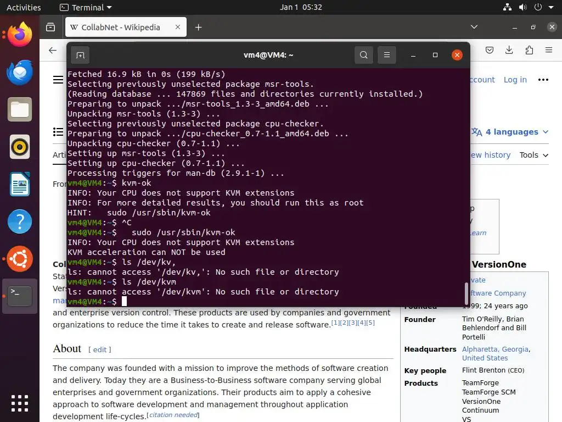Image resolution: width=562 pixels, height=422 pixels.
Task: Launch LibreOffice Writer from the dock
Action: pos(20,184)
